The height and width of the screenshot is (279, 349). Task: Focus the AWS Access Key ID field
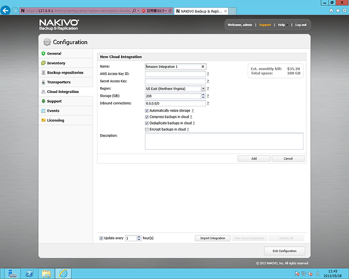175,74
